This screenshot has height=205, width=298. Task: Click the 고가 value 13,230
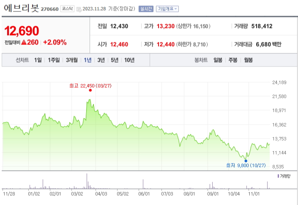(x=166, y=26)
